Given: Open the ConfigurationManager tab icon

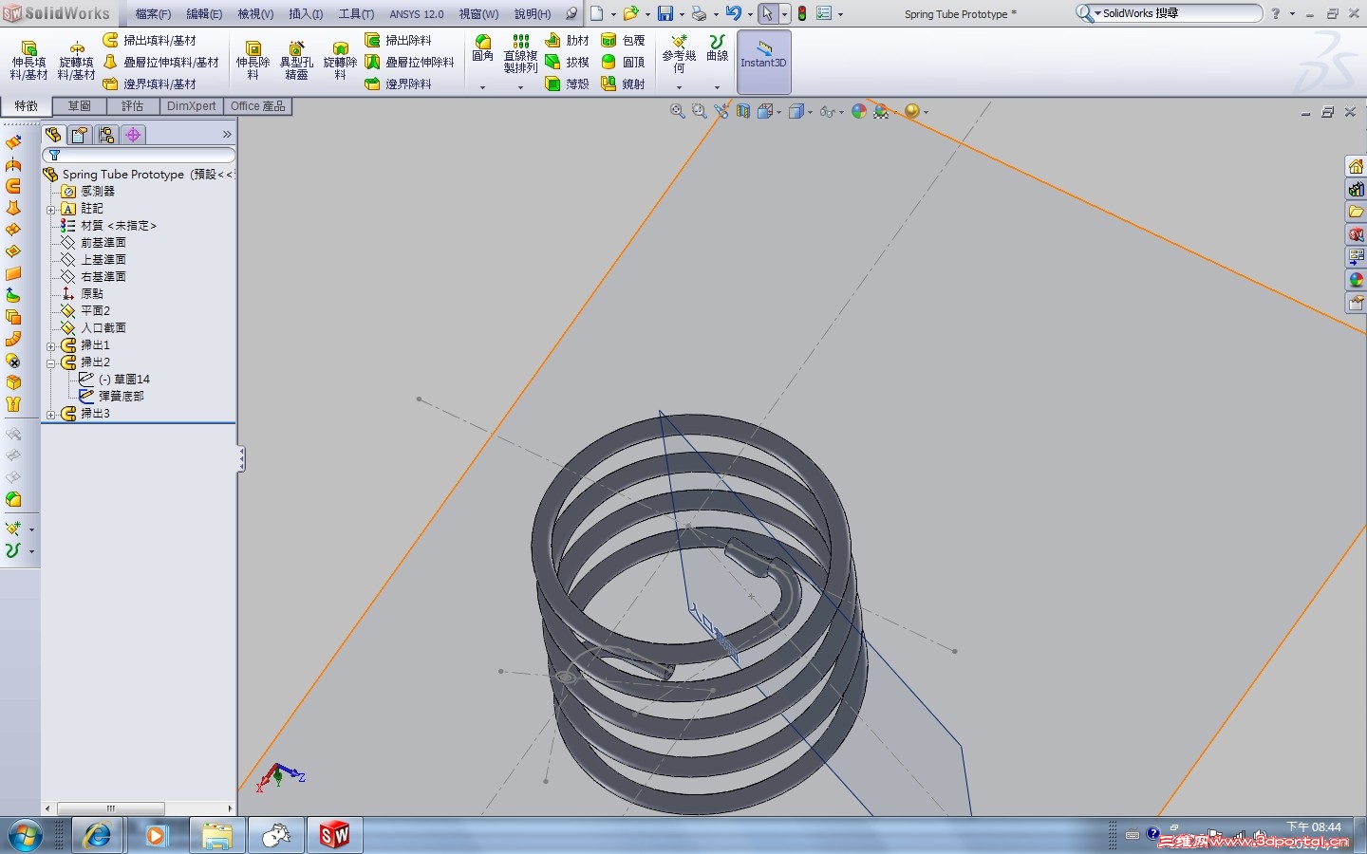Looking at the screenshot, I should point(106,135).
